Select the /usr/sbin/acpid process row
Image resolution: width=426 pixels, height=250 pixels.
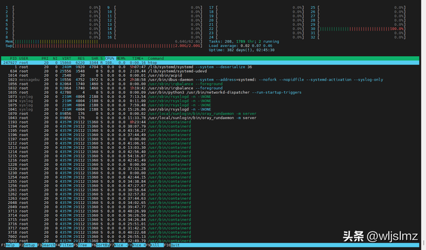210,75
